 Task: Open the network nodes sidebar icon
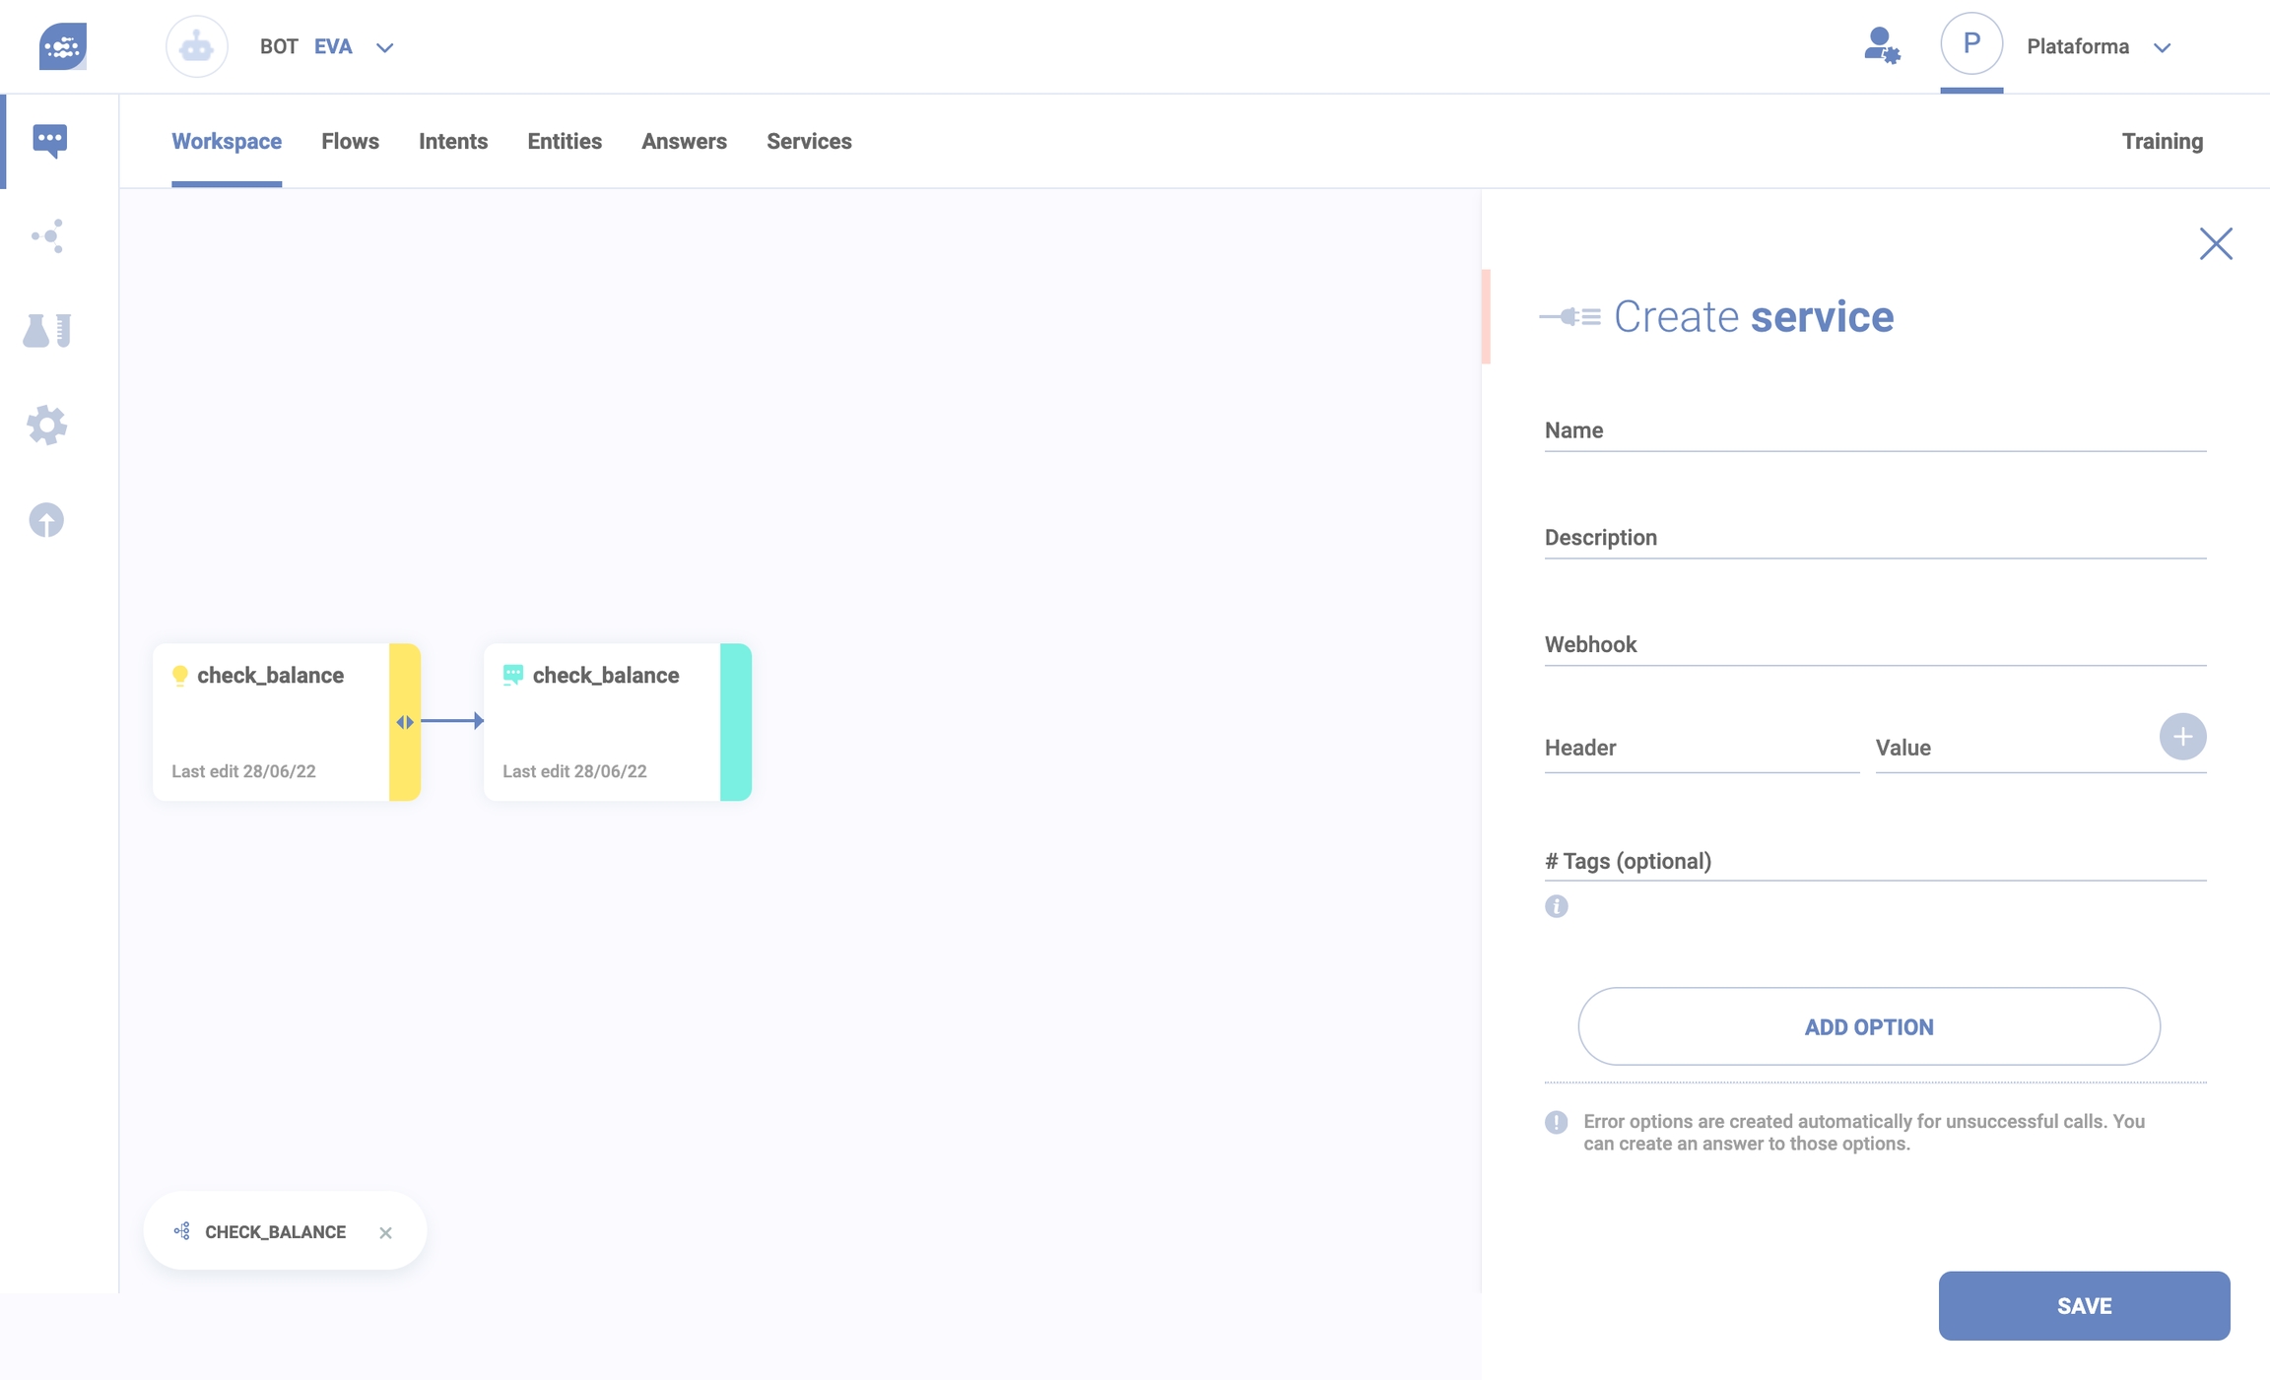point(47,236)
